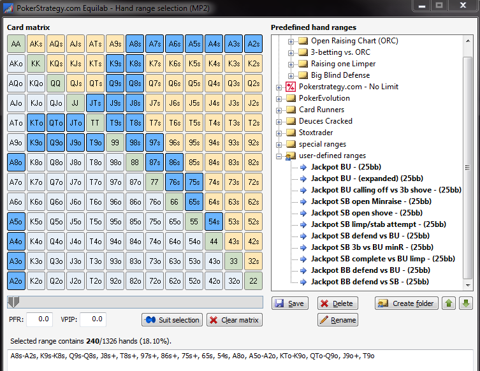
Task: Expand Deuces Cracked folder
Action: [x=279, y=122]
